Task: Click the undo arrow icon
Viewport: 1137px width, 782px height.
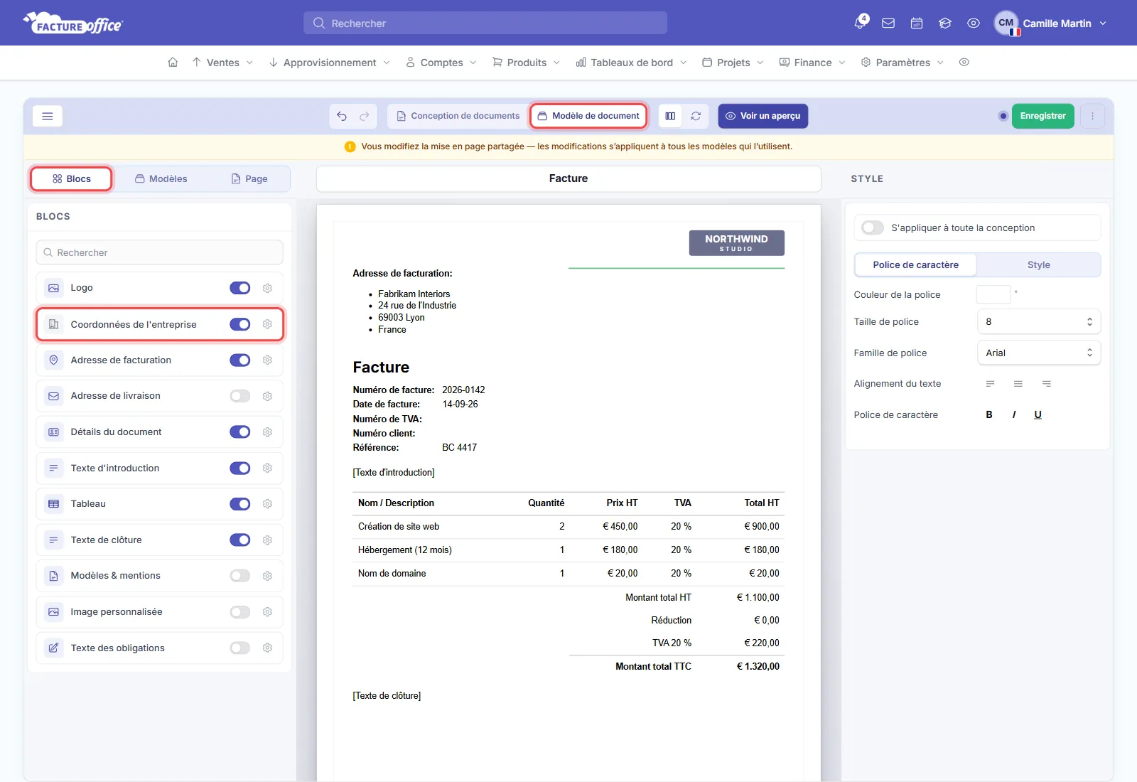Action: pyautogui.click(x=342, y=116)
